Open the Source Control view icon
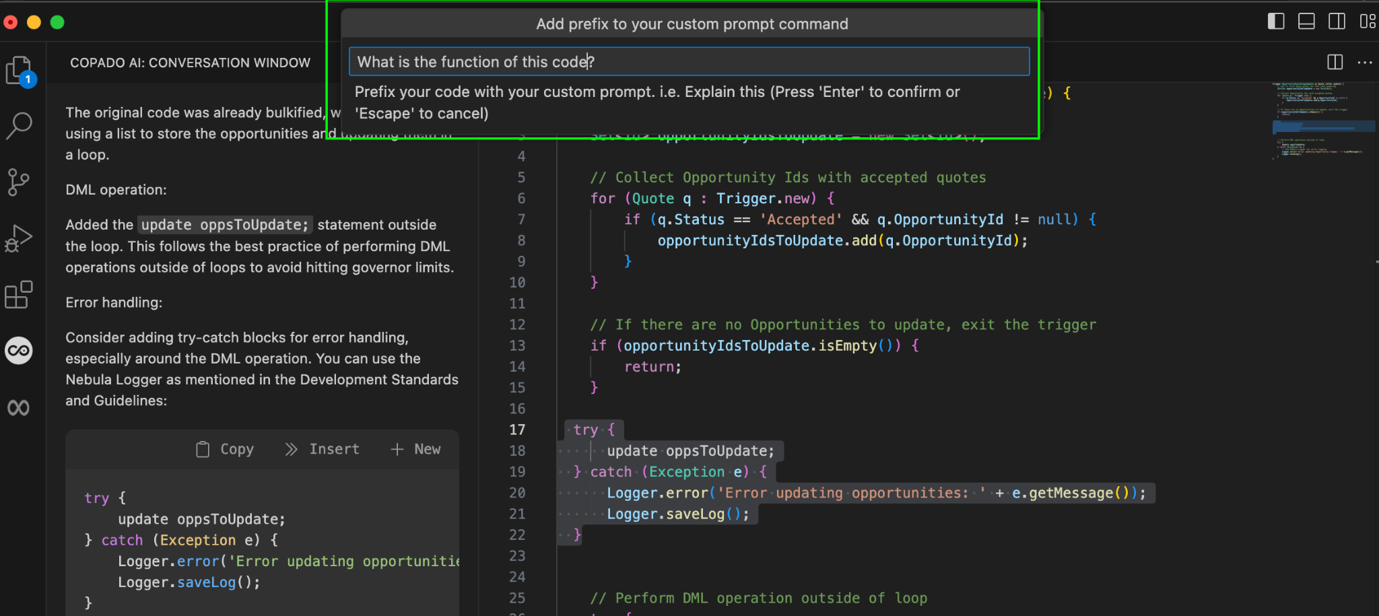 pyautogui.click(x=19, y=182)
